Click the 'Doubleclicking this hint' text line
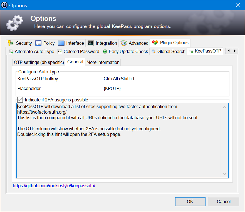Image resolution: width=245 pixels, height=212 pixels. pyautogui.click(x=69, y=134)
